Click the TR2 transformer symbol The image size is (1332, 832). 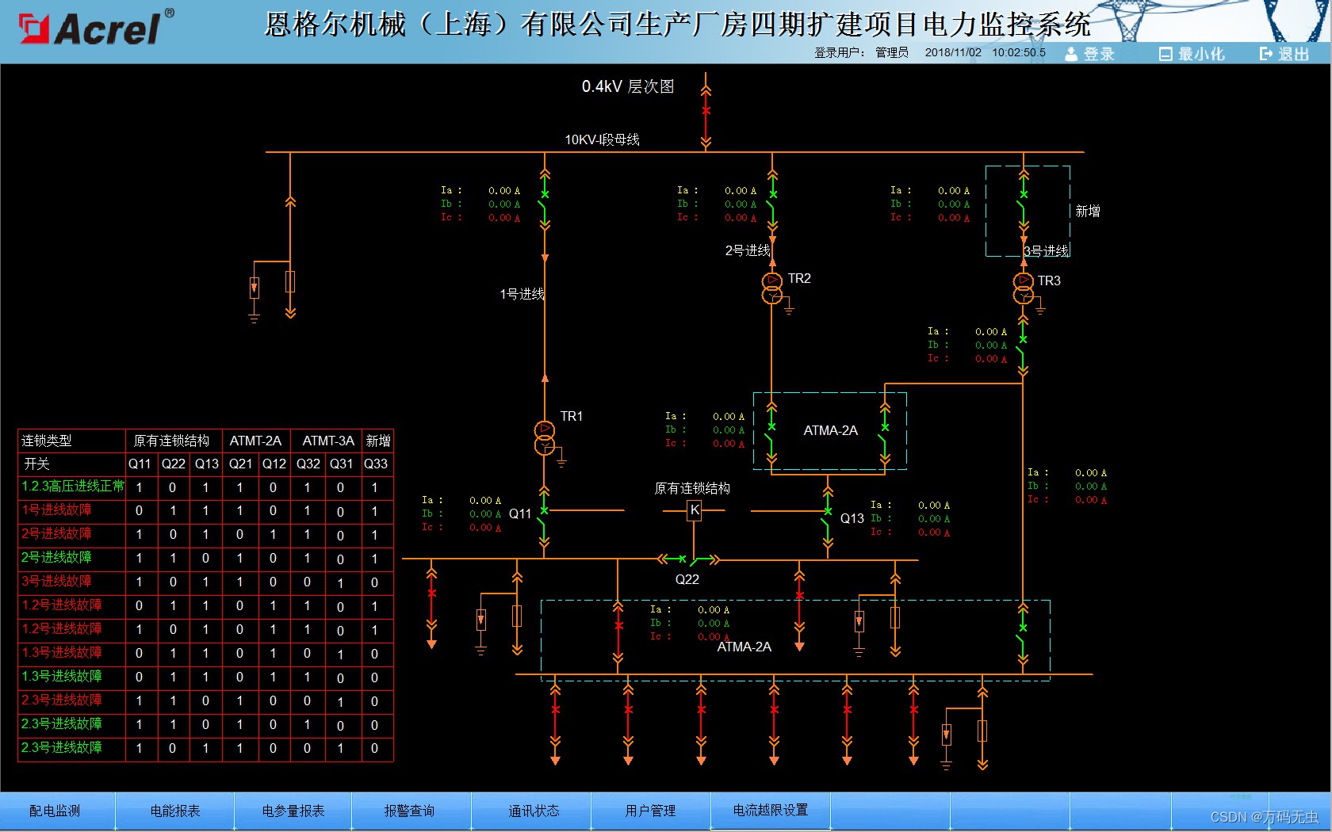[772, 288]
